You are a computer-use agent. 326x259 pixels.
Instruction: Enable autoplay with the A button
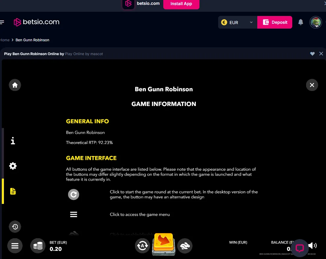coord(143,246)
